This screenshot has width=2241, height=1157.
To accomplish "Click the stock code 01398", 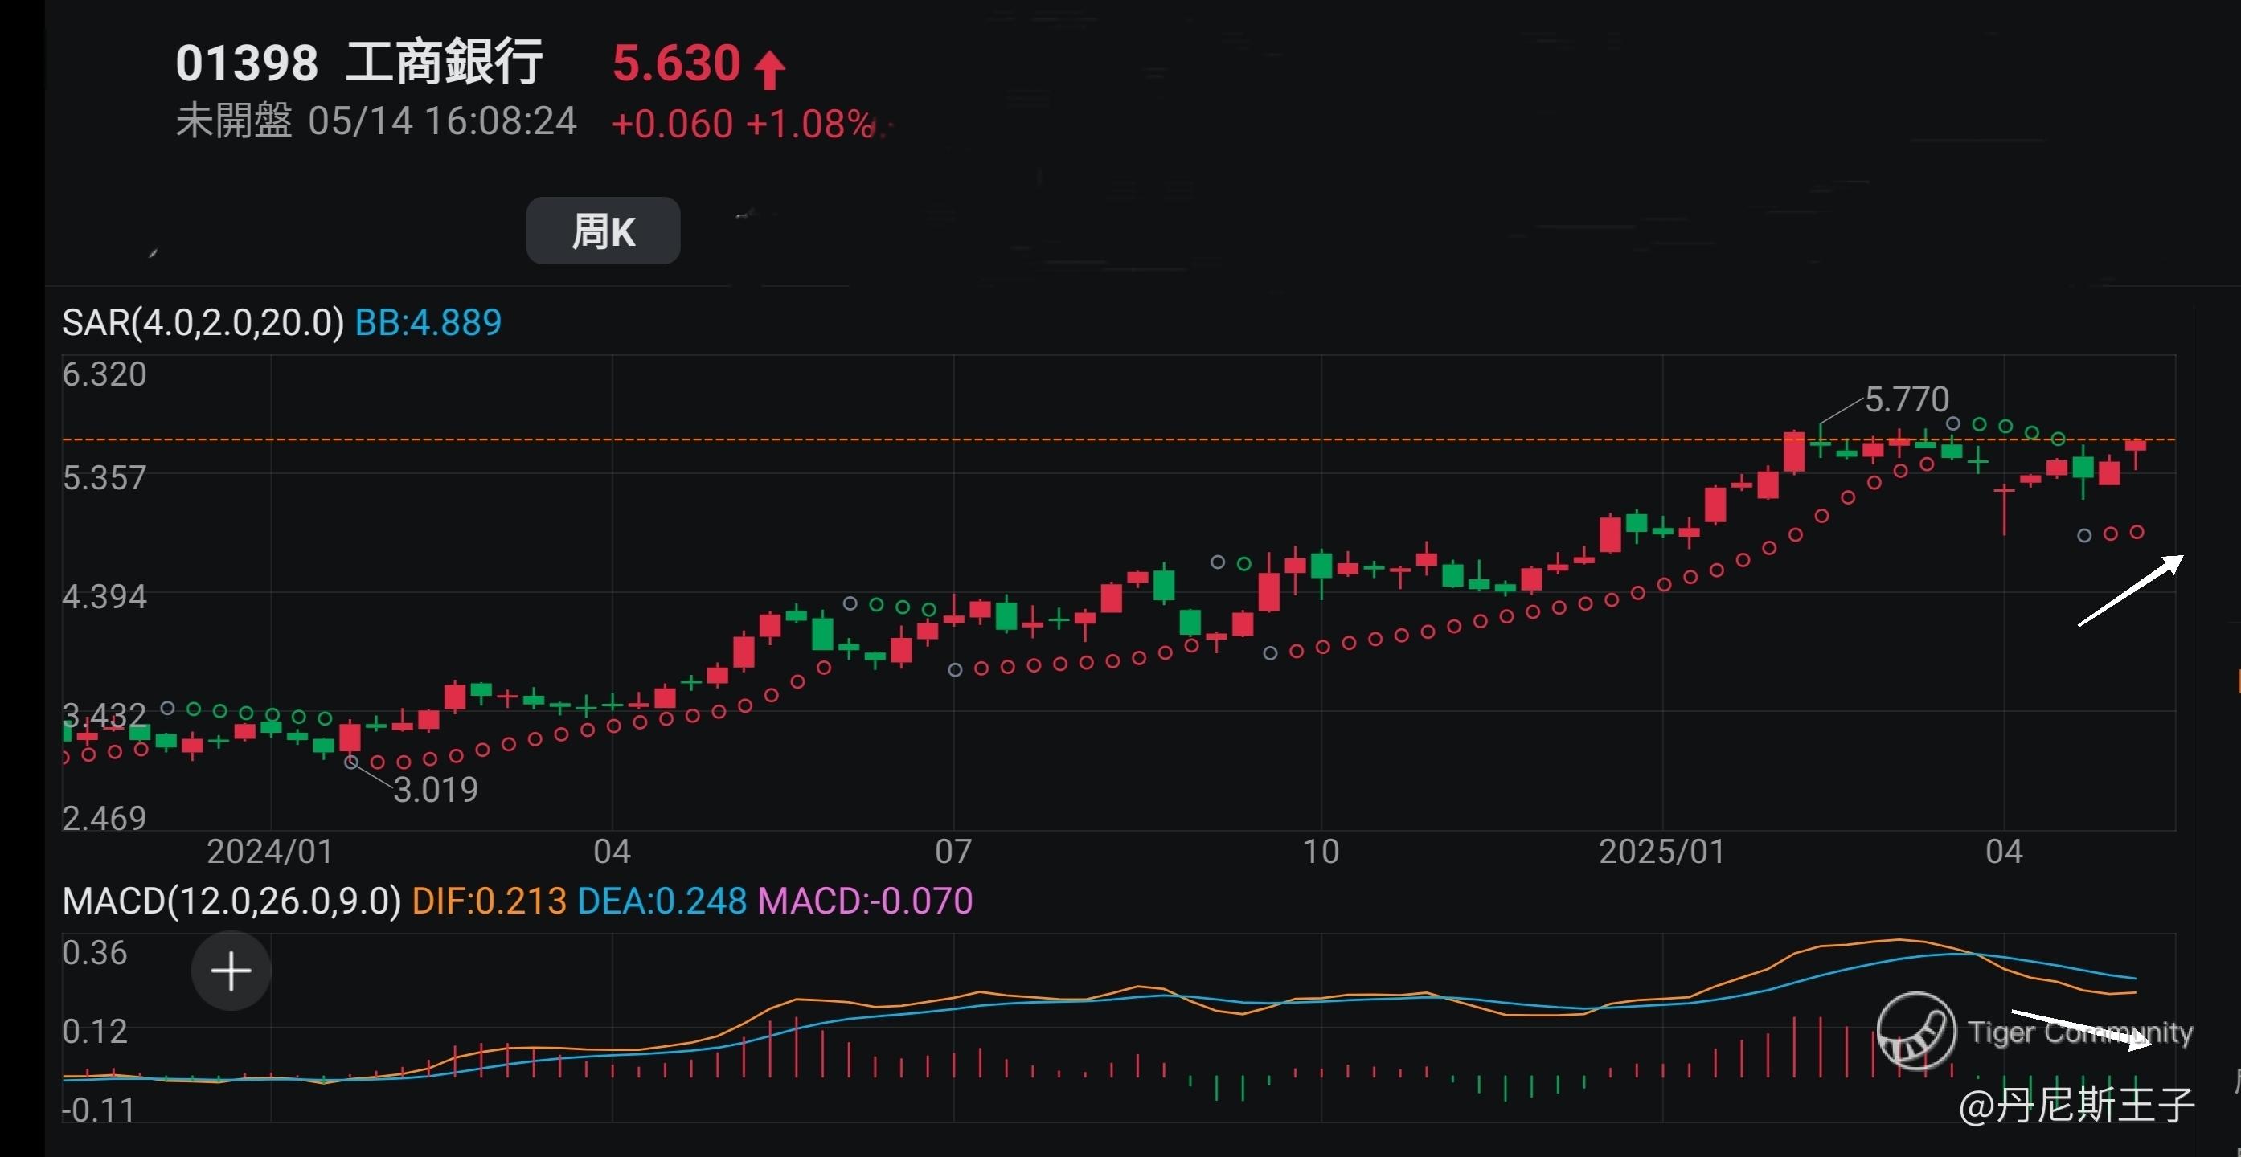I will coord(247,63).
